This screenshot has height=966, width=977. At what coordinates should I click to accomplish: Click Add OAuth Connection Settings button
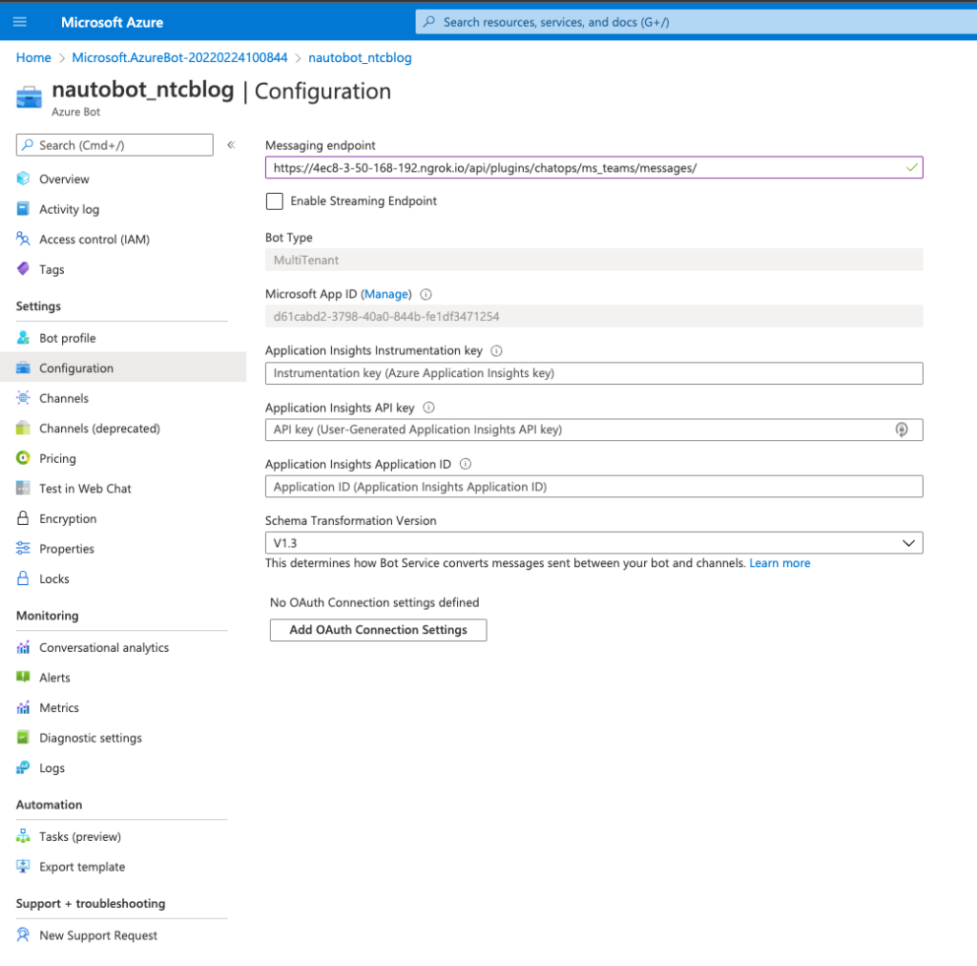378,629
